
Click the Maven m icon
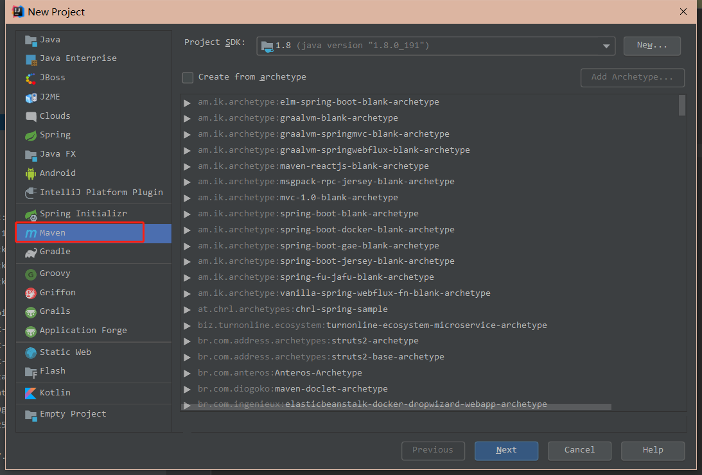31,233
